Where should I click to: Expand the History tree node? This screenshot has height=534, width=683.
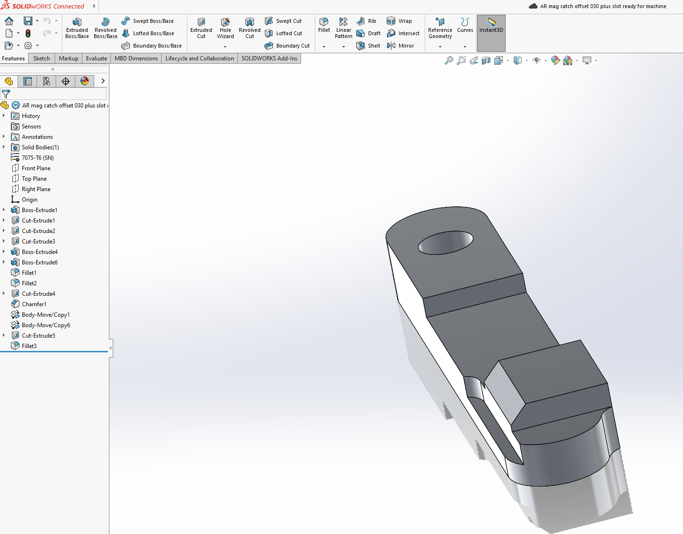[4, 116]
